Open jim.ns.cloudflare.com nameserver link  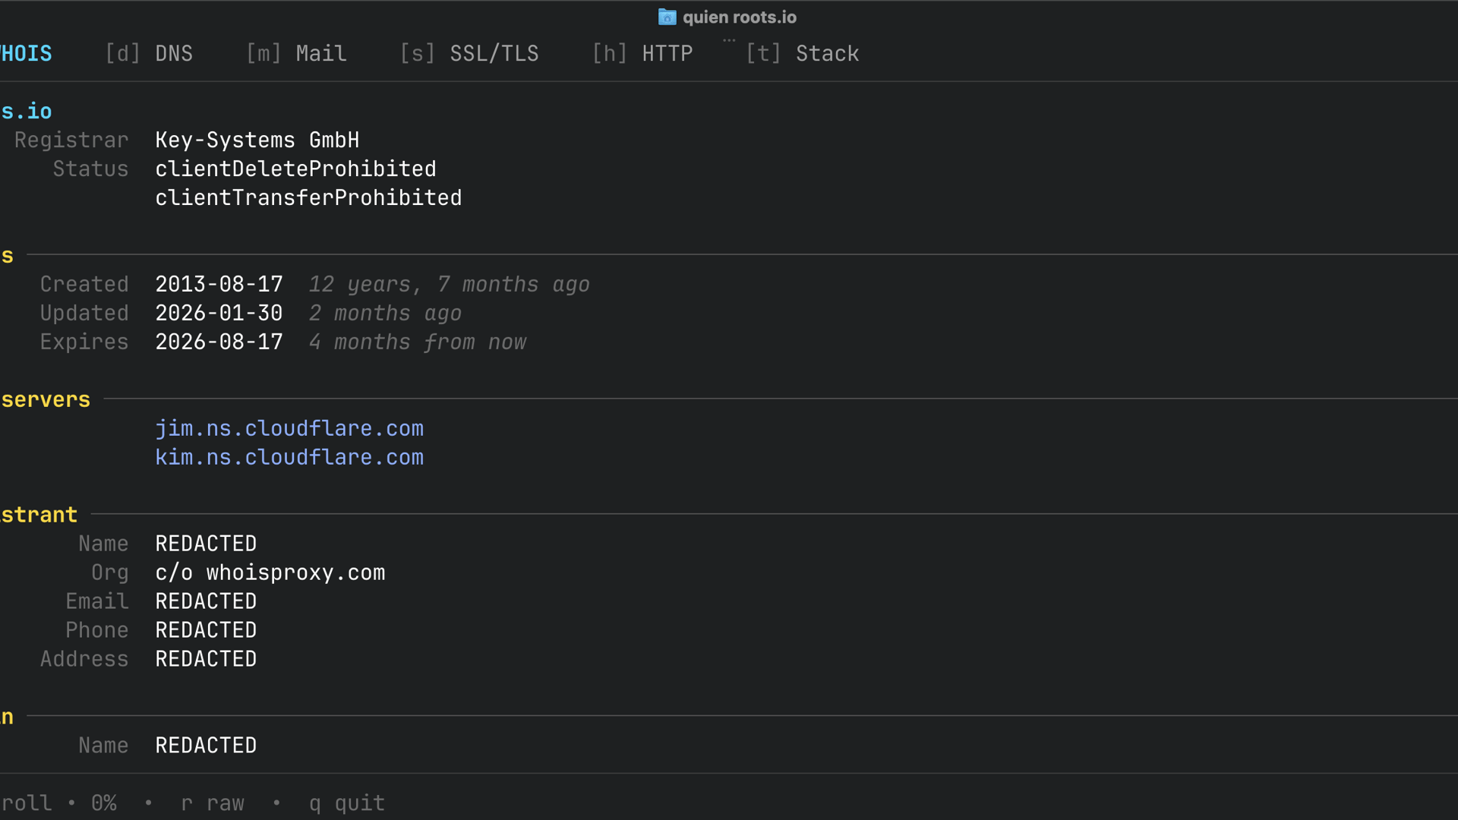coord(289,428)
